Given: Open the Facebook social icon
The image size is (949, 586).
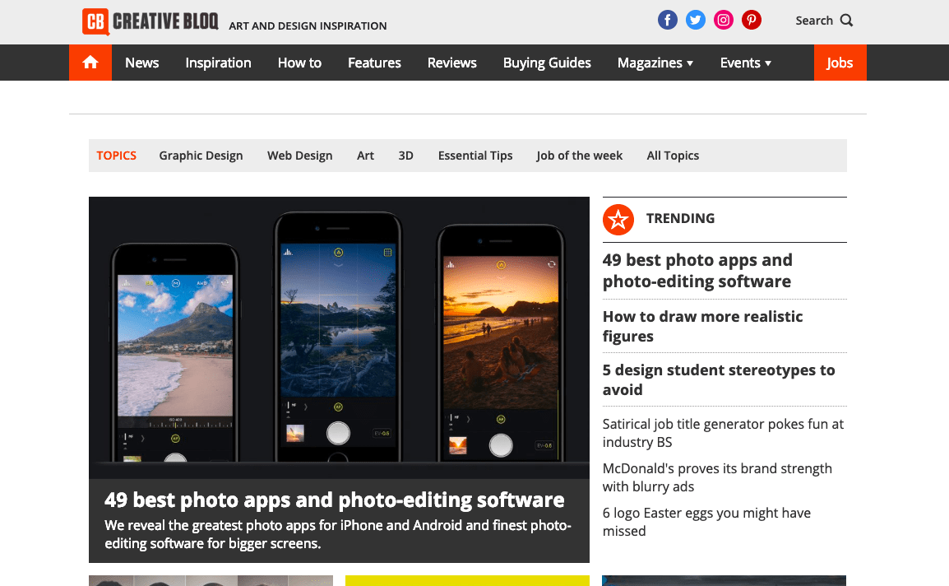Looking at the screenshot, I should click(668, 20).
